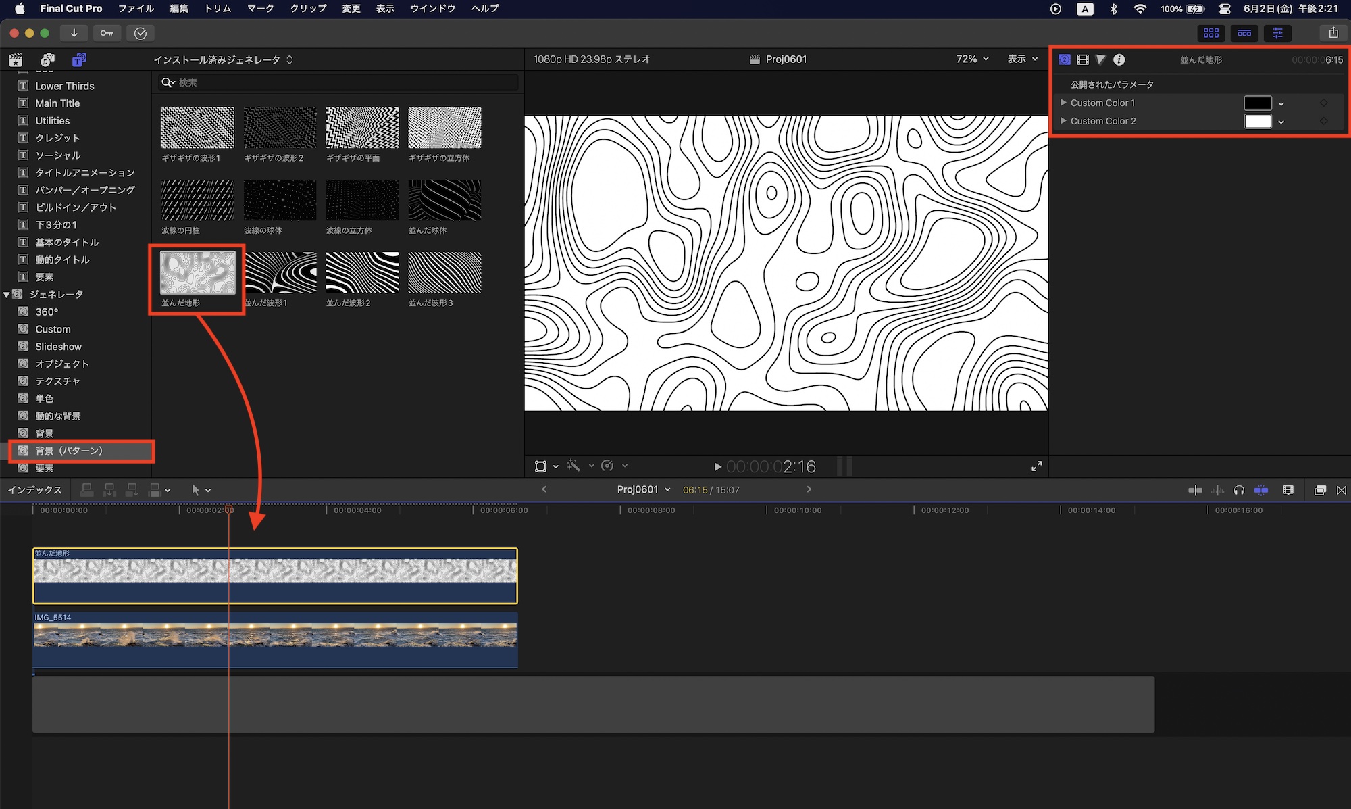The height and width of the screenshot is (809, 1351).
Task: Select the テクスチャ generator category
Action: point(57,381)
